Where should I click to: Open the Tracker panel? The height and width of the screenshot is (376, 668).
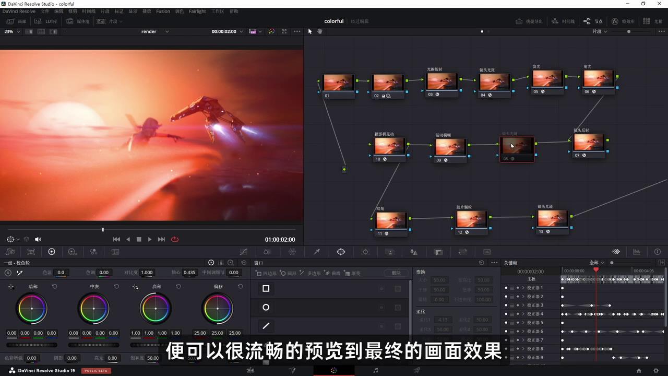pos(365,252)
